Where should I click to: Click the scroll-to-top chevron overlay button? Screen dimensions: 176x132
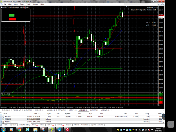pyautogui.click(x=171, y=124)
